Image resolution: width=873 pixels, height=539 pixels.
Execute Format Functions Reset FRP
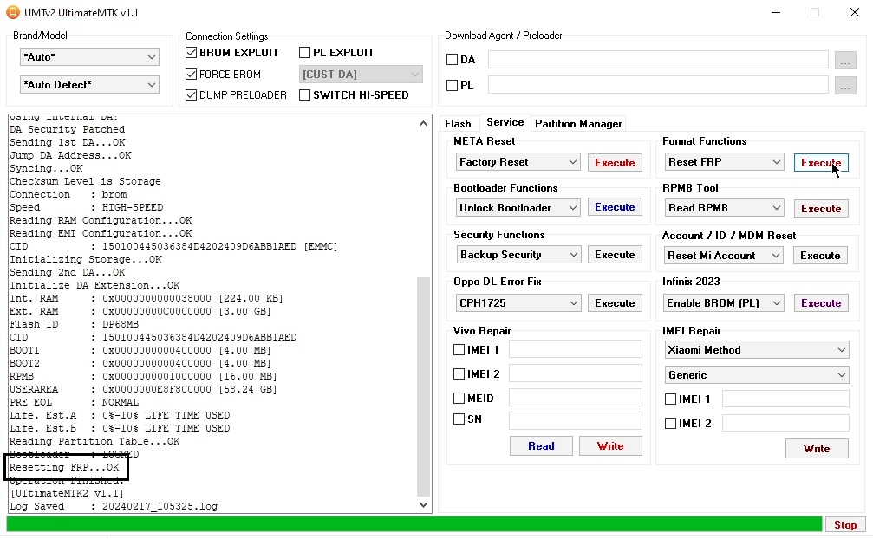point(821,162)
